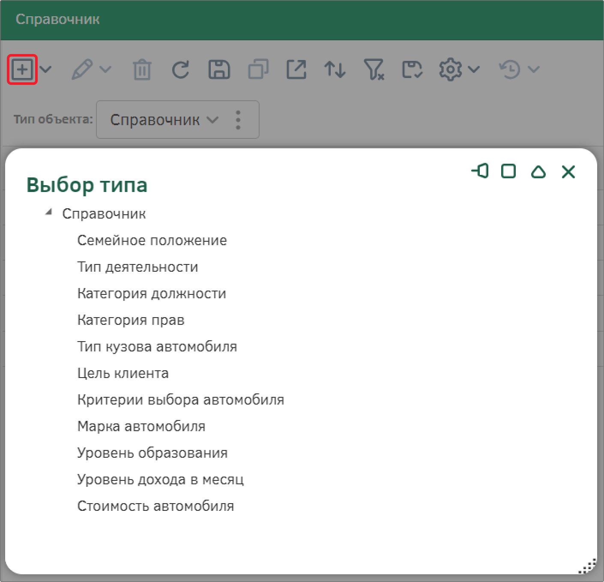This screenshot has width=604, height=582.
Task: Click the save with checkmark icon
Action: pos(412,69)
